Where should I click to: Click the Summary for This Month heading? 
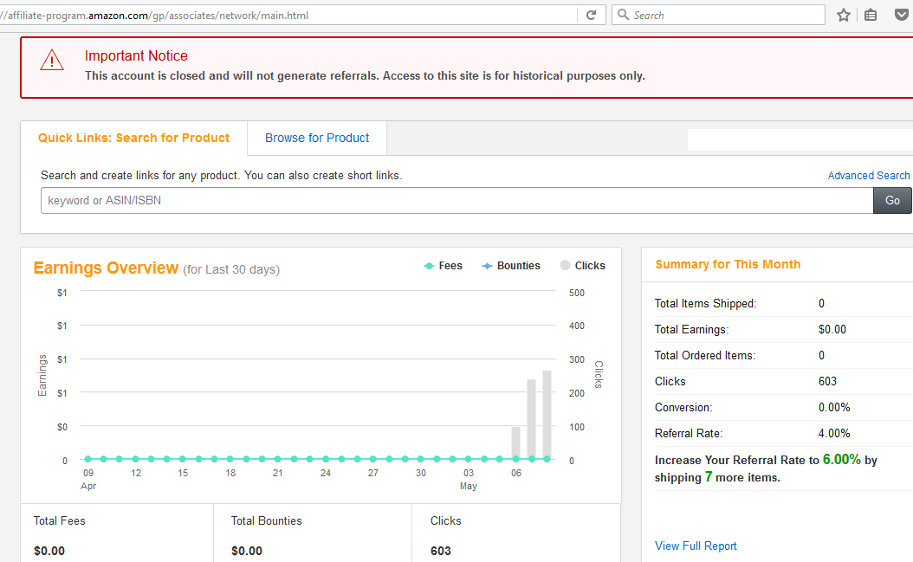tap(728, 264)
